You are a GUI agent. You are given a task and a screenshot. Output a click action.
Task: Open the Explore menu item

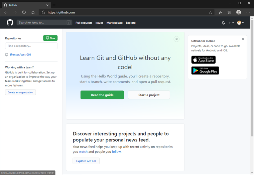(131, 23)
